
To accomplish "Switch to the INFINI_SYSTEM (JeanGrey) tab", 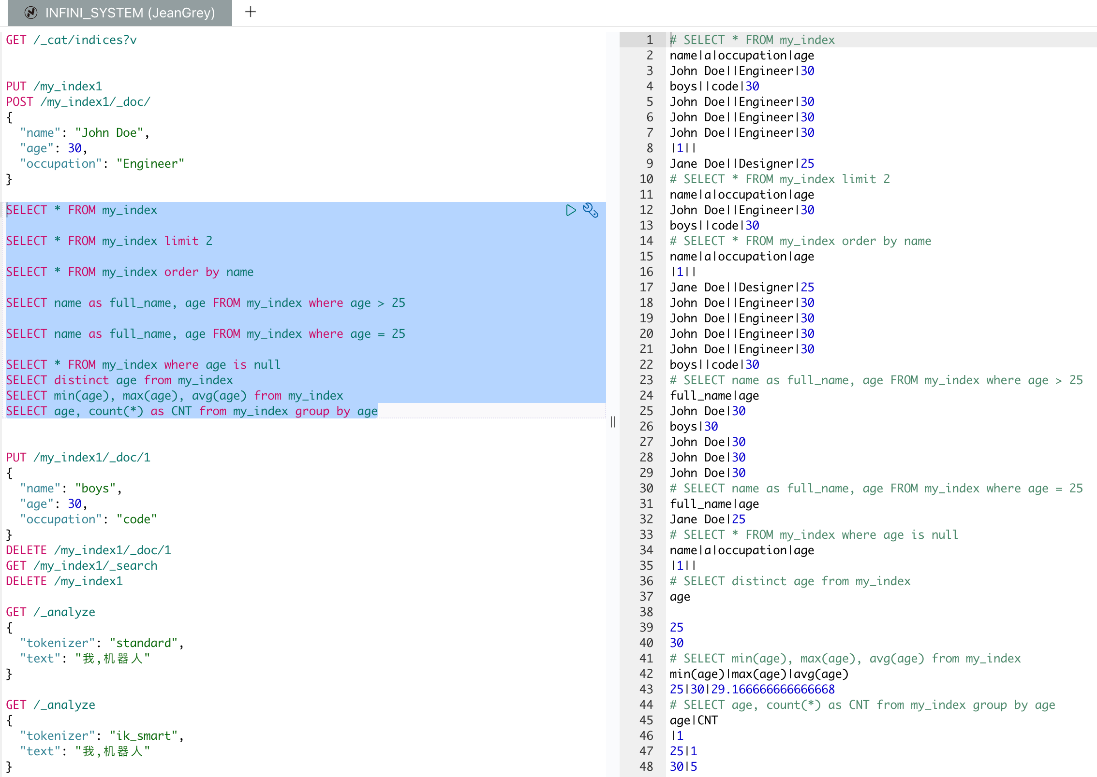I will 130,13.
